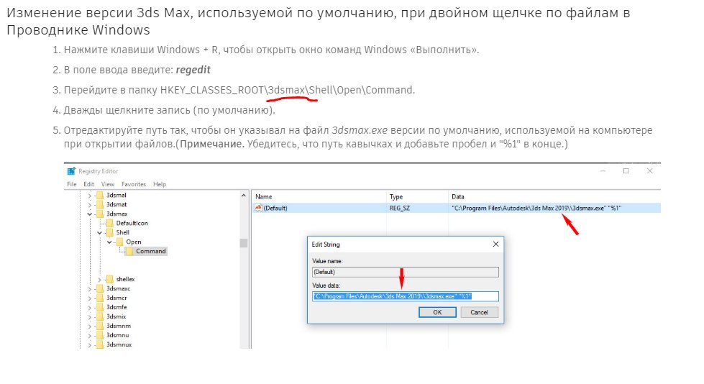Screen dimensions: 704x384
Task: Select the Open folder icon
Action: pyautogui.click(x=119, y=242)
